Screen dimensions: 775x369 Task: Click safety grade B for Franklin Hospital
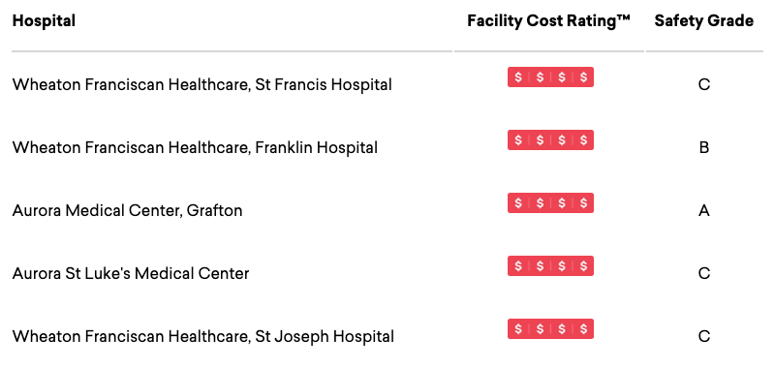pos(704,148)
